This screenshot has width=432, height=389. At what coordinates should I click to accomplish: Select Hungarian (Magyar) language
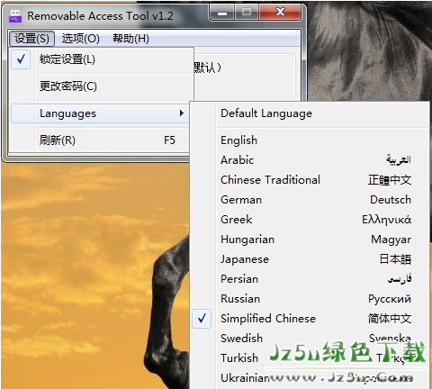(310, 240)
